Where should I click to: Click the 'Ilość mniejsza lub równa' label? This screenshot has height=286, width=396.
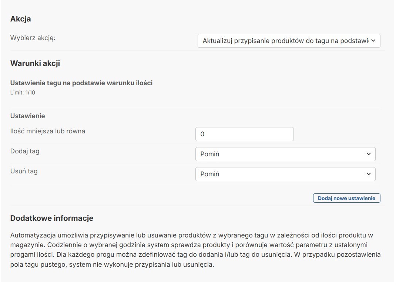point(47,131)
